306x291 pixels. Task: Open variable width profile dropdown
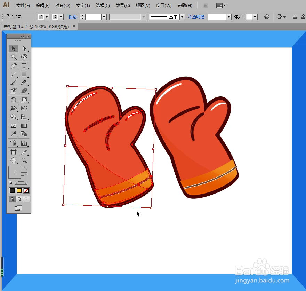pyautogui.click(x=143, y=17)
